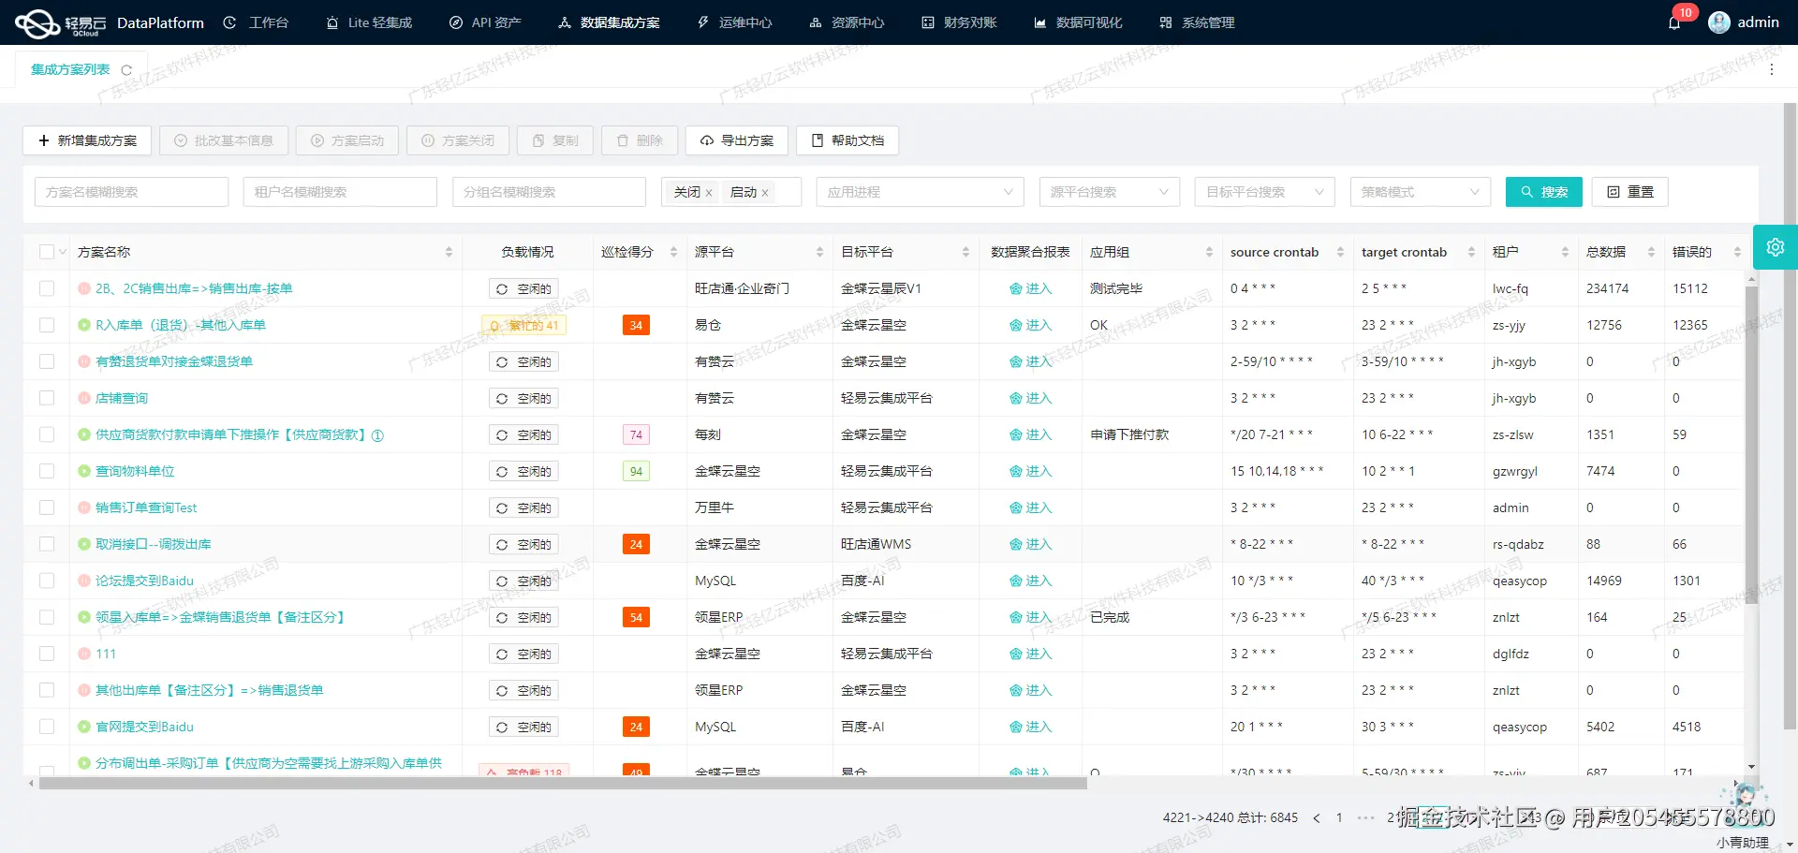Check the checkbox for plan 111
Image resolution: width=1798 pixels, height=853 pixels.
tap(47, 653)
